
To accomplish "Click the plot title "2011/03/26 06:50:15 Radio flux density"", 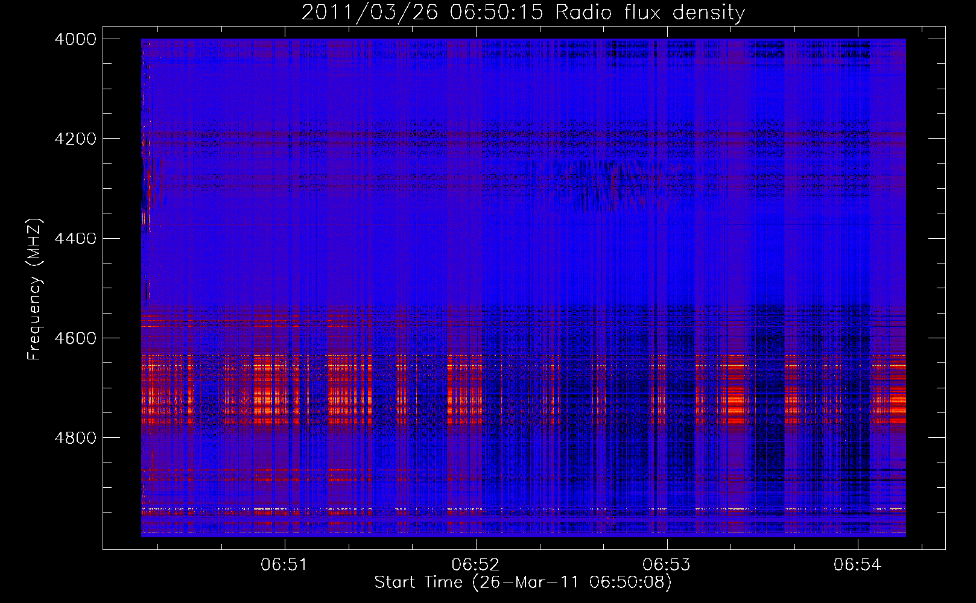I will pyautogui.click(x=523, y=13).
